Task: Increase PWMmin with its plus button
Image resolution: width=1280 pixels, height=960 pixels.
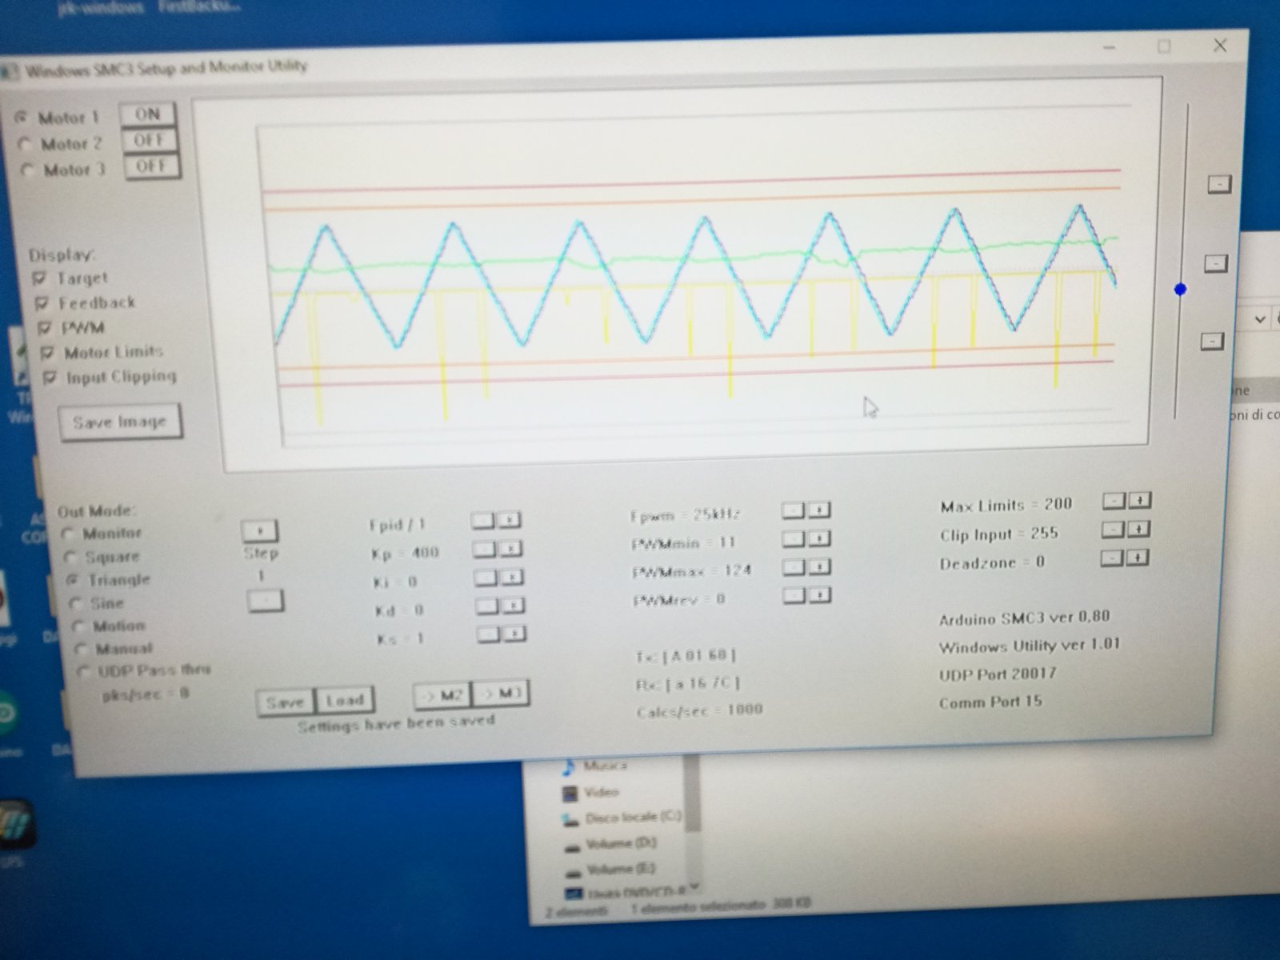Action: click(819, 539)
